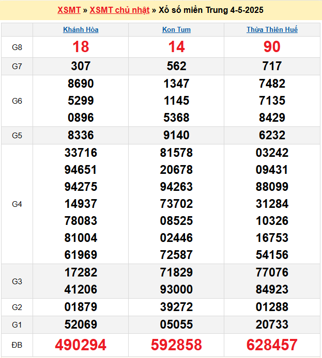Click the G5 result 9140
Screen dimensions: 322x358
click(176, 135)
